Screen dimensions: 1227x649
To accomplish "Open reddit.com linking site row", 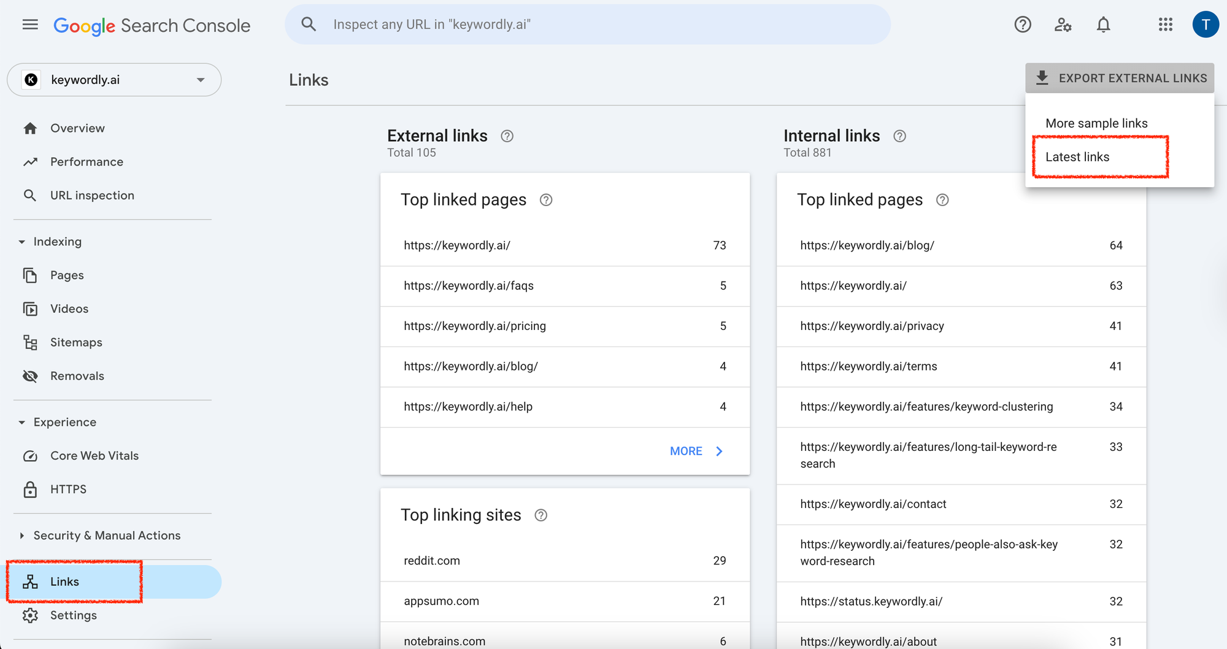I will coord(565,561).
